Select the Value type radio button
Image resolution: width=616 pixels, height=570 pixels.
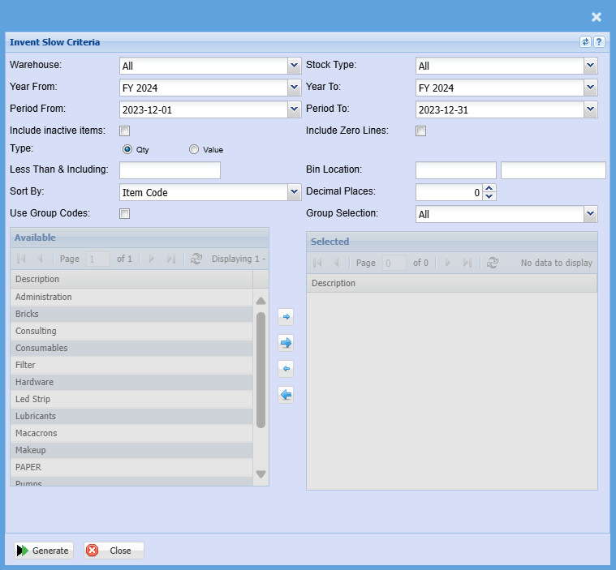(194, 149)
